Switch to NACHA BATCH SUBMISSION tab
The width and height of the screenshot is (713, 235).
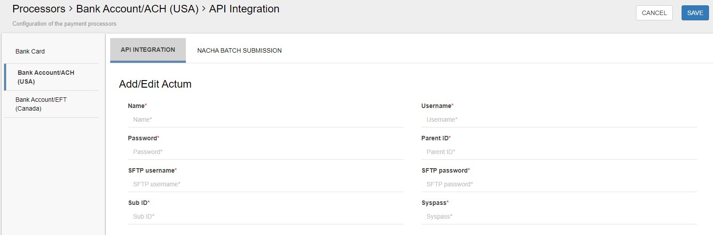[x=239, y=50]
